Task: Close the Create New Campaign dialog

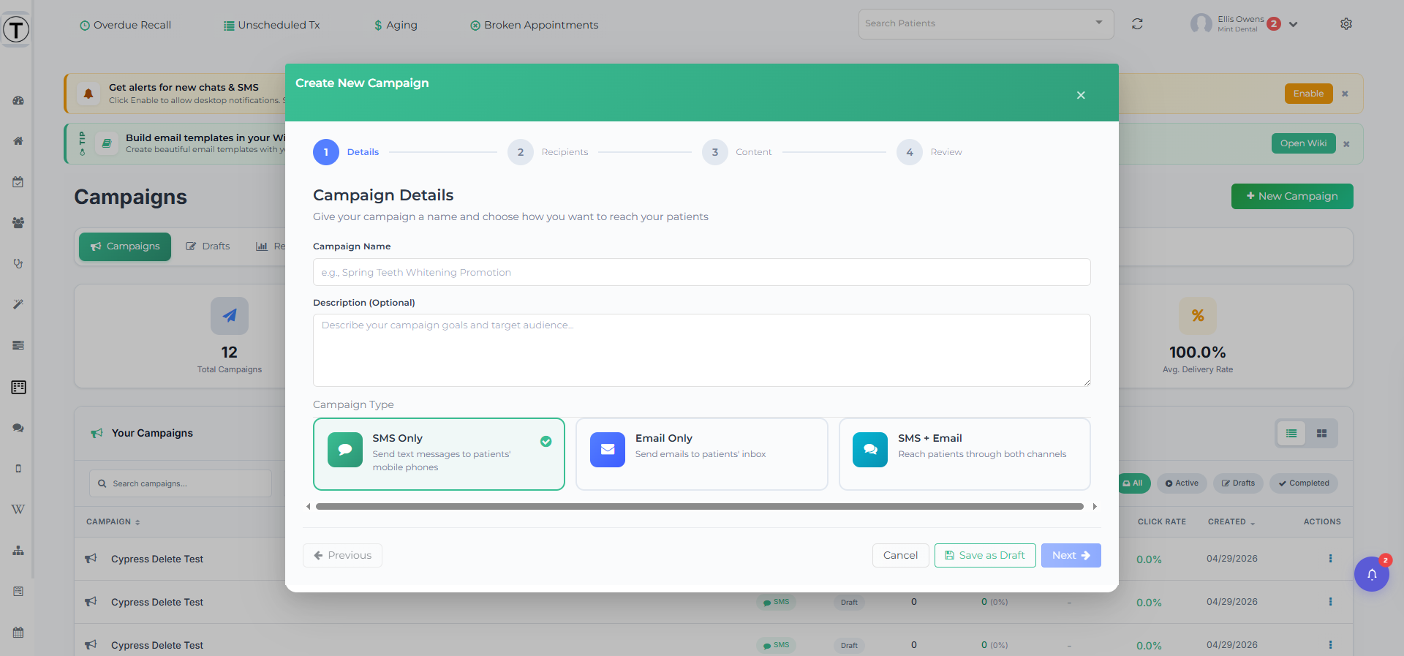Action: click(1081, 95)
